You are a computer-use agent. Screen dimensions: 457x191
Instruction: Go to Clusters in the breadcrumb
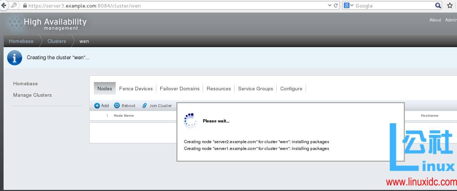pyautogui.click(x=57, y=41)
